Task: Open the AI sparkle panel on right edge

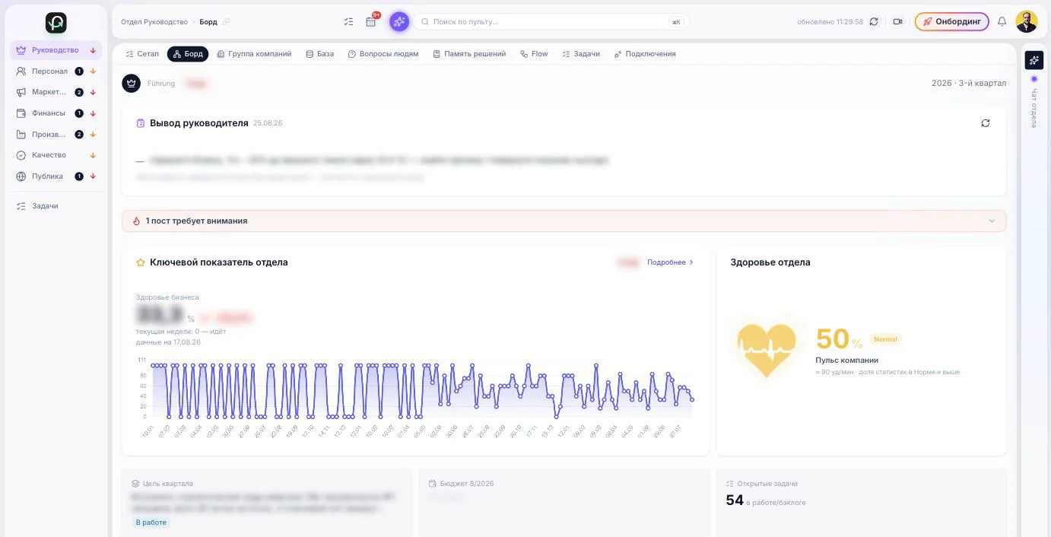Action: point(1034,60)
